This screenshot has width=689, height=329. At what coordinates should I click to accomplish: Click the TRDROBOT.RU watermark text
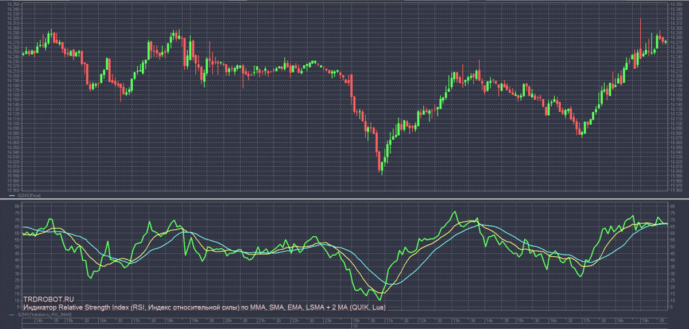pyautogui.click(x=49, y=300)
